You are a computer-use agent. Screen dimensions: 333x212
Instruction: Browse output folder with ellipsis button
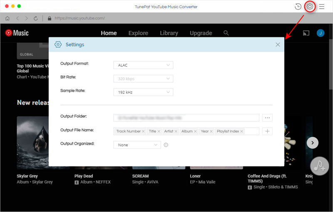pyautogui.click(x=267, y=118)
